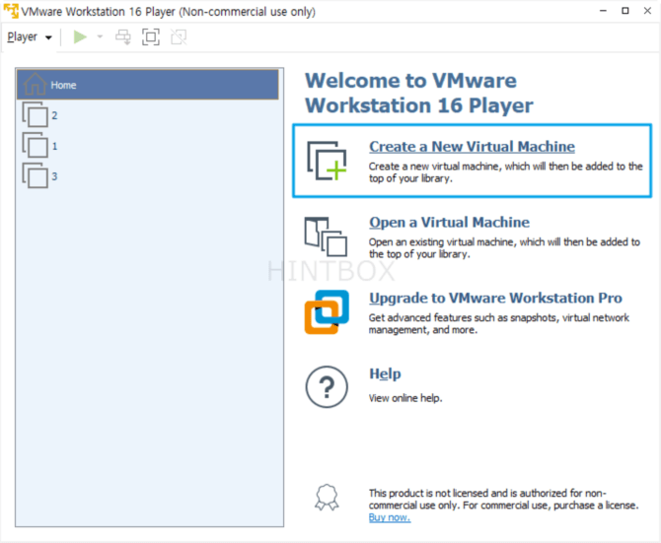
Task: Click 'This product is not licensed' notice text
Action: point(504,500)
